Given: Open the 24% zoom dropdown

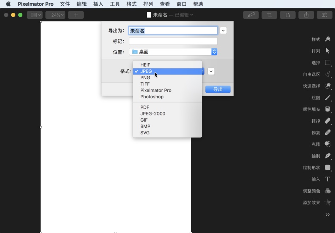Looking at the screenshot, I should click(x=55, y=15).
